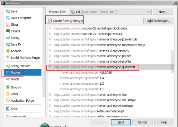Expand cocoon-22-archetype-block-plain node
Viewport: 178px width, 127px height.
(50, 28)
